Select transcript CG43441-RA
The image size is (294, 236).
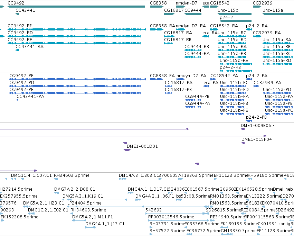tap(30, 47)
